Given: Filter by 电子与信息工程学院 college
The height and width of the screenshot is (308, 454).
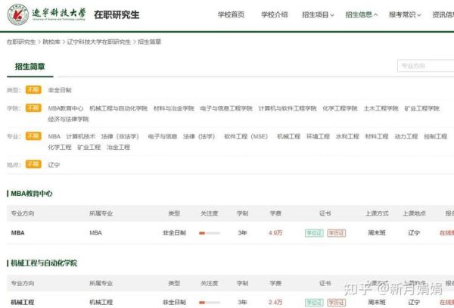Looking at the screenshot, I should [x=226, y=108].
